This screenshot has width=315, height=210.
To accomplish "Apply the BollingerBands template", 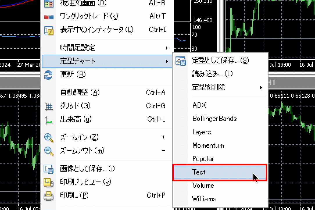I will (214, 119).
